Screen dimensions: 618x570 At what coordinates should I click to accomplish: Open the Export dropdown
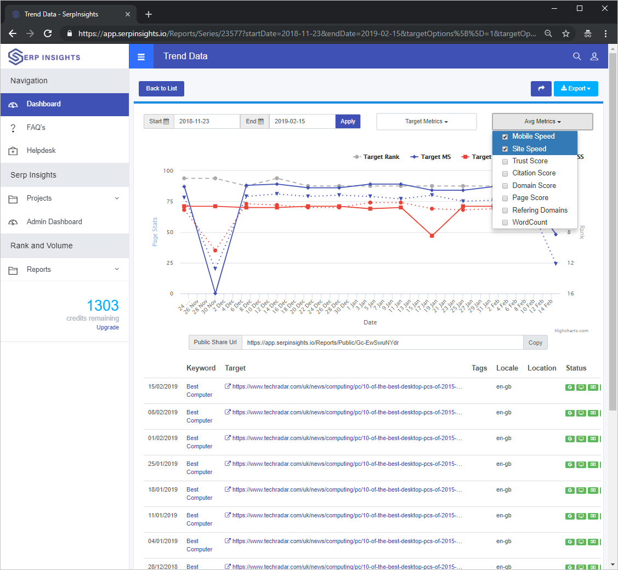click(576, 88)
